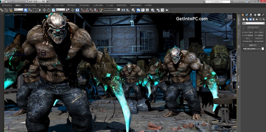Image resolution: width=266 pixels, height=132 pixels.
Task: Switch to the Modify panel tab
Action: click(x=247, y=15)
